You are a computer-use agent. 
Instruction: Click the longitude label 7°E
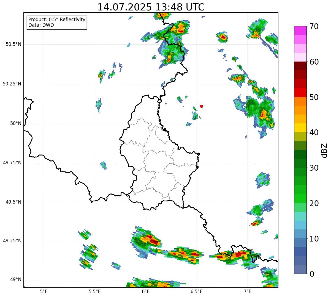point(248,292)
